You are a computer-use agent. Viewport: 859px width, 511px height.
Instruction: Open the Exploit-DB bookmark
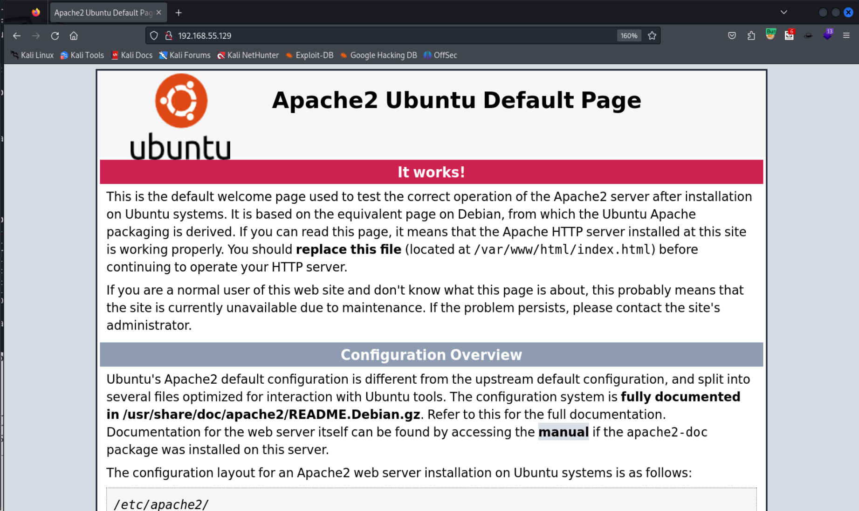309,55
